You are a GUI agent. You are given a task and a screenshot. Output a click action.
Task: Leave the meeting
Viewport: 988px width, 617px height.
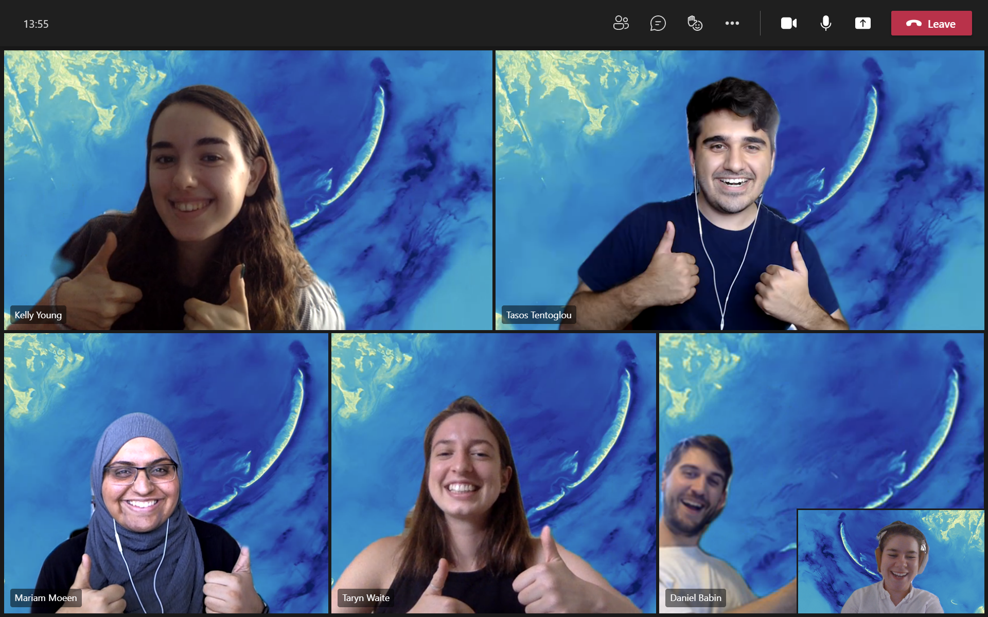tap(931, 23)
